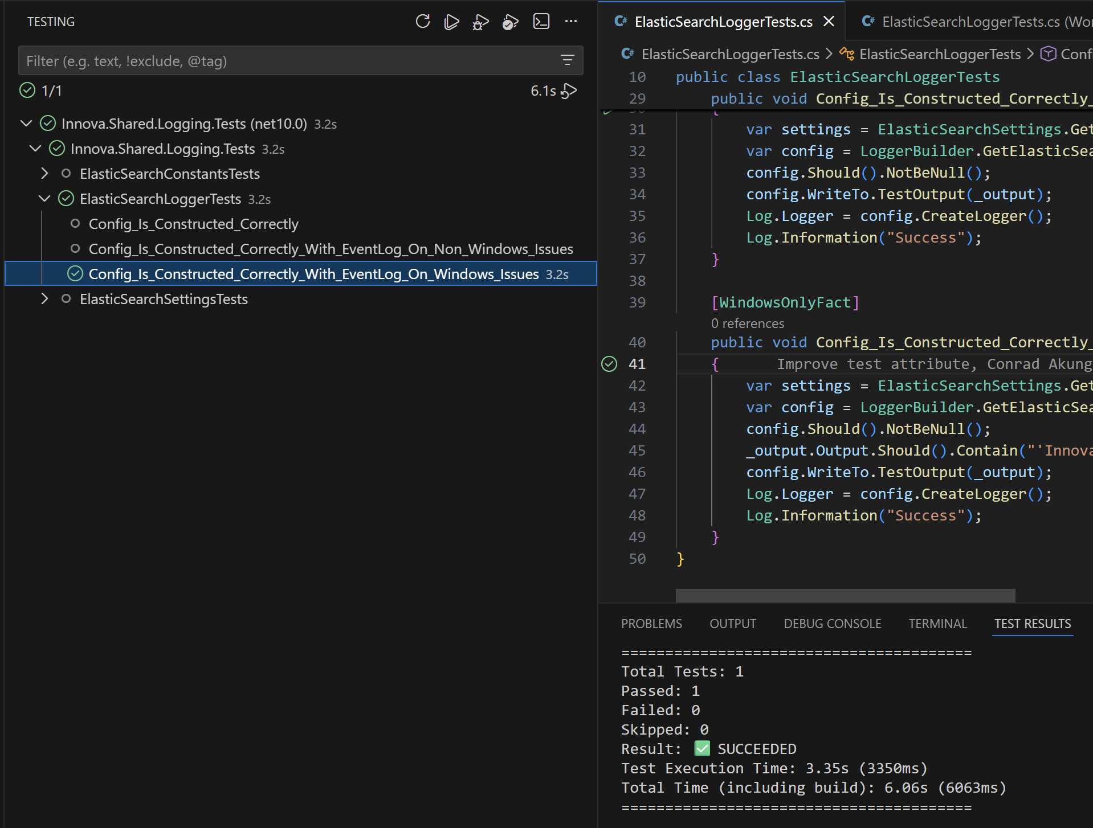The image size is (1093, 828).
Task: Click the 0 references code lens link
Action: click(747, 323)
